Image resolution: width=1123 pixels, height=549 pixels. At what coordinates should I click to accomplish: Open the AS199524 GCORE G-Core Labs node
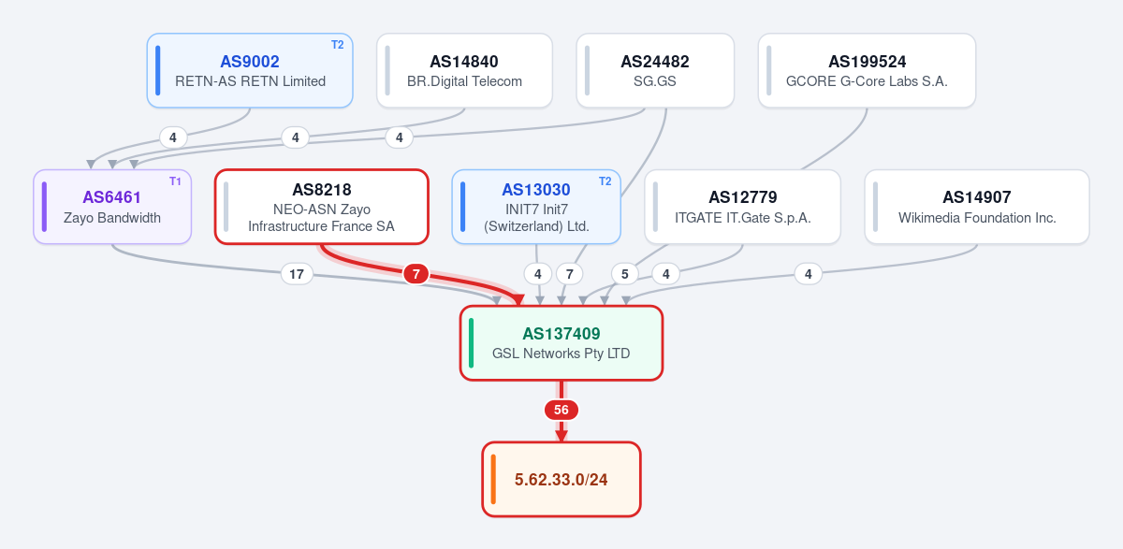tap(867, 71)
